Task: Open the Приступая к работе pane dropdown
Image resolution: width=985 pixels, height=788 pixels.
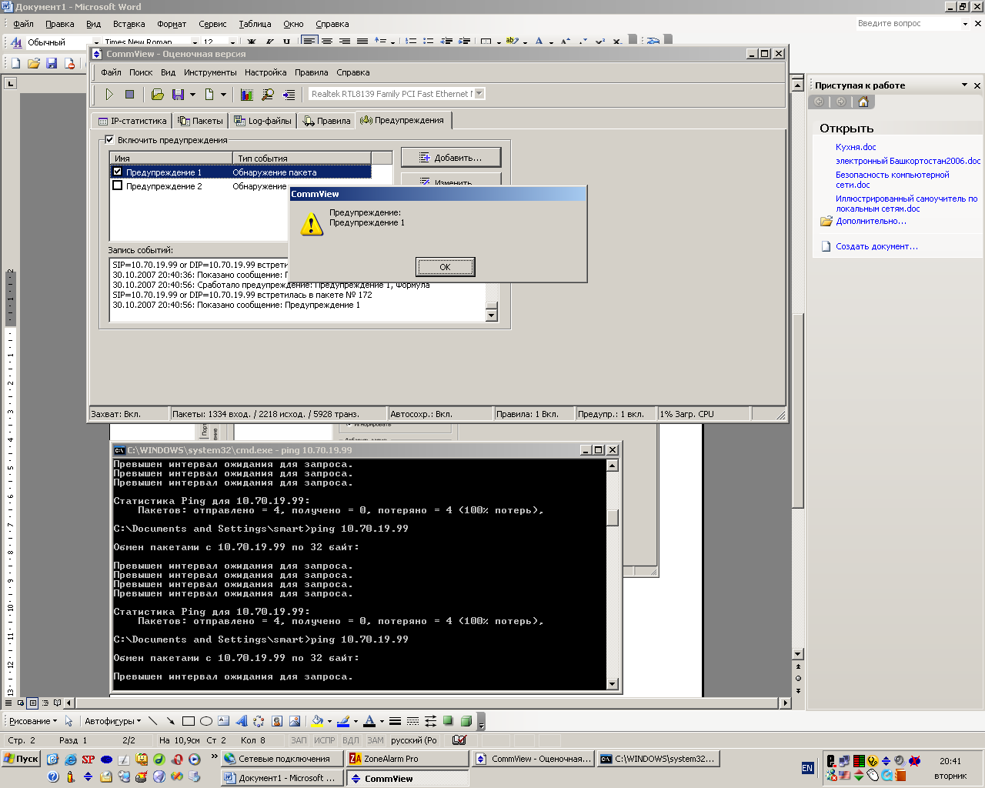Action: [964, 85]
